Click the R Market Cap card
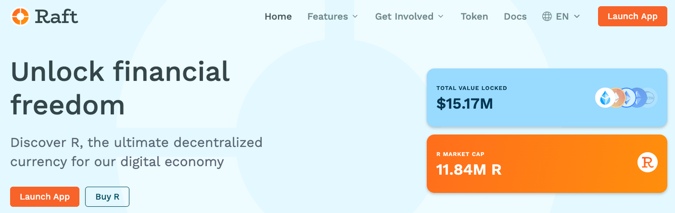The width and height of the screenshot is (675, 213). click(x=547, y=164)
